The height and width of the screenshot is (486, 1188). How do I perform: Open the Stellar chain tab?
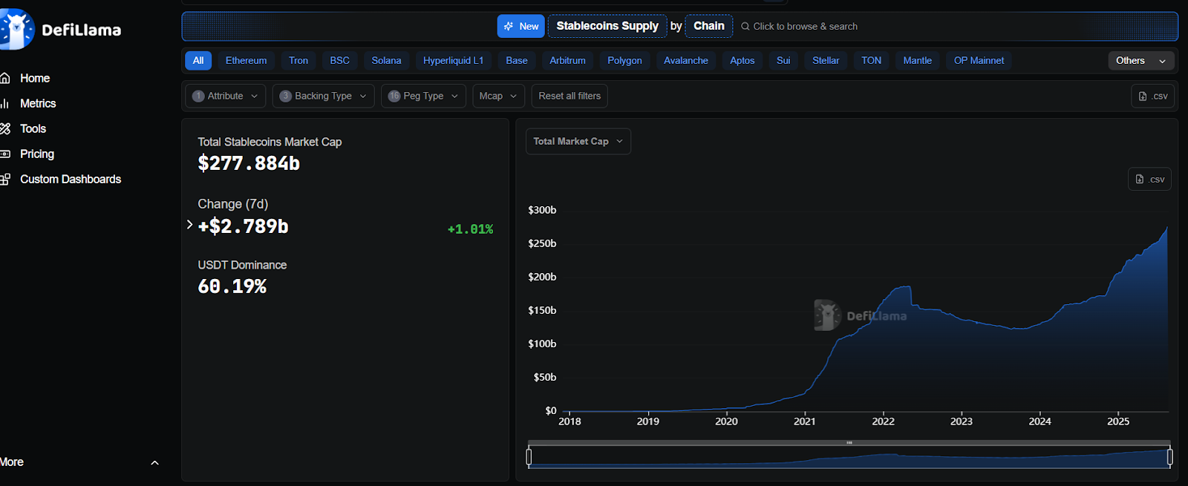(x=826, y=60)
